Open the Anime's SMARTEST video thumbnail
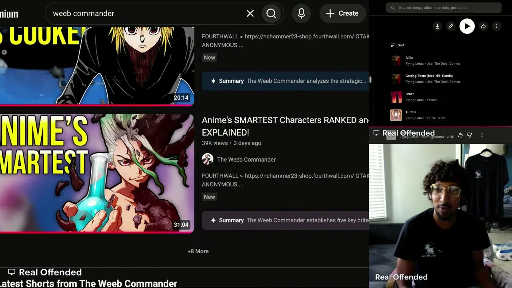Viewport: 512px width, 288px height. [97, 173]
